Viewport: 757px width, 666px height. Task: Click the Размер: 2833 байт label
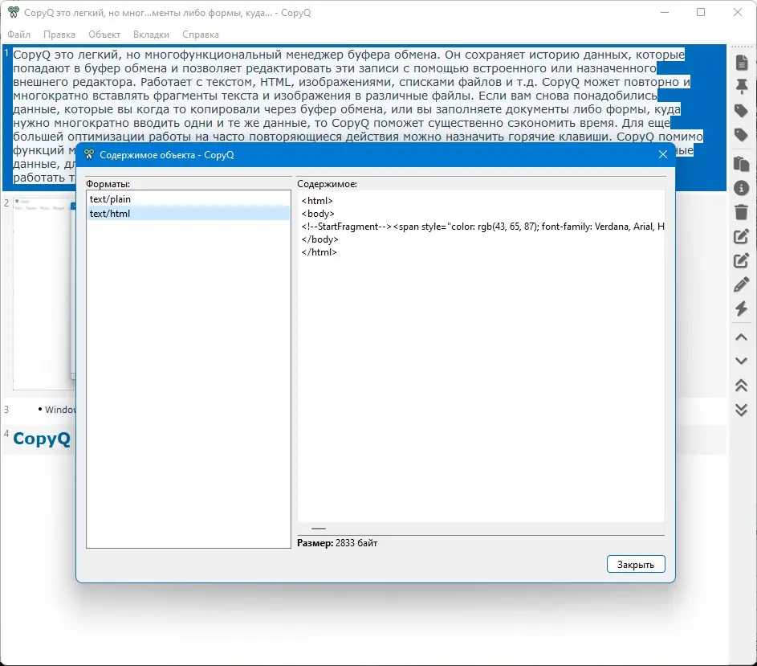tap(337, 543)
